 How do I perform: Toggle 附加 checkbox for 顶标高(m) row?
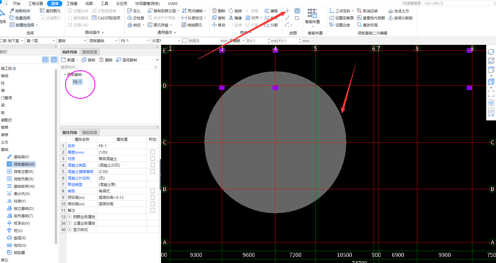point(153,197)
